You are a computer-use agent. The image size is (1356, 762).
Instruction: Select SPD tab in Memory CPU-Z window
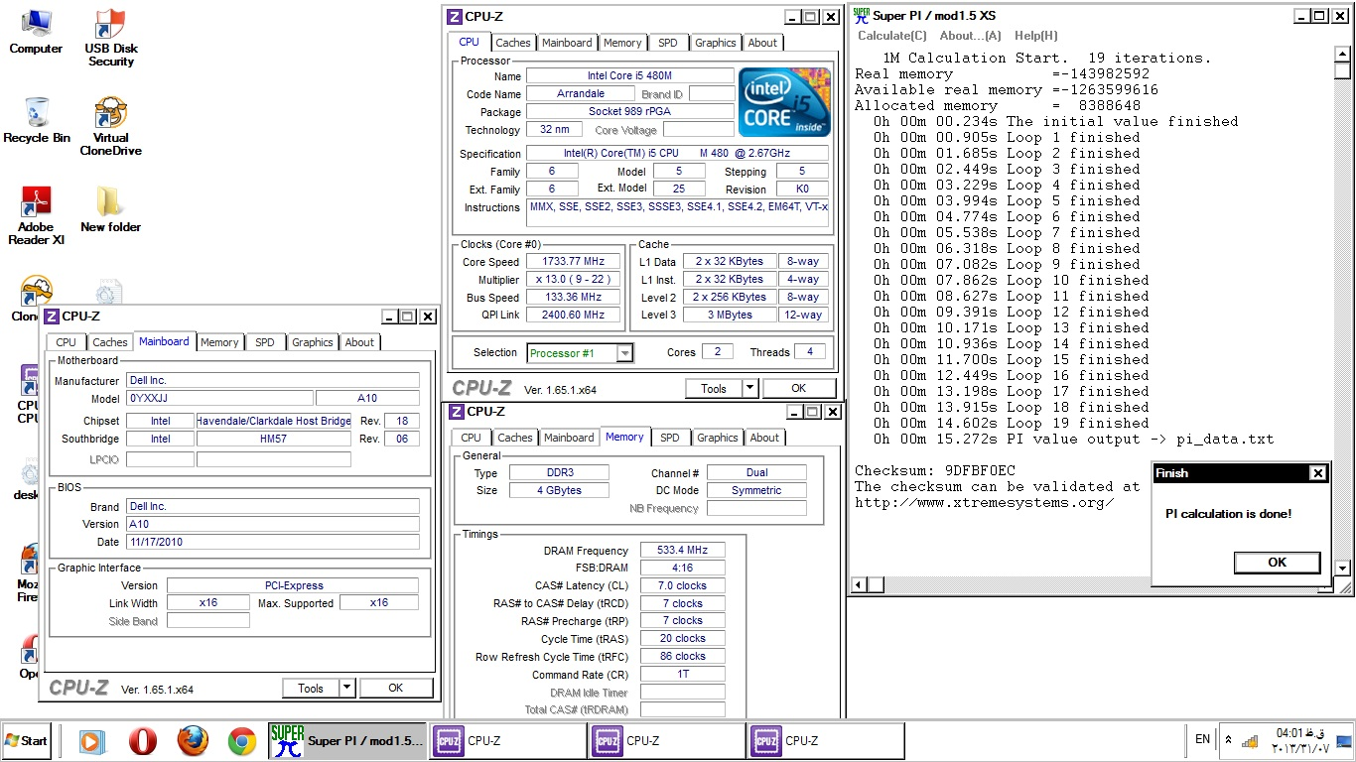pyautogui.click(x=670, y=438)
